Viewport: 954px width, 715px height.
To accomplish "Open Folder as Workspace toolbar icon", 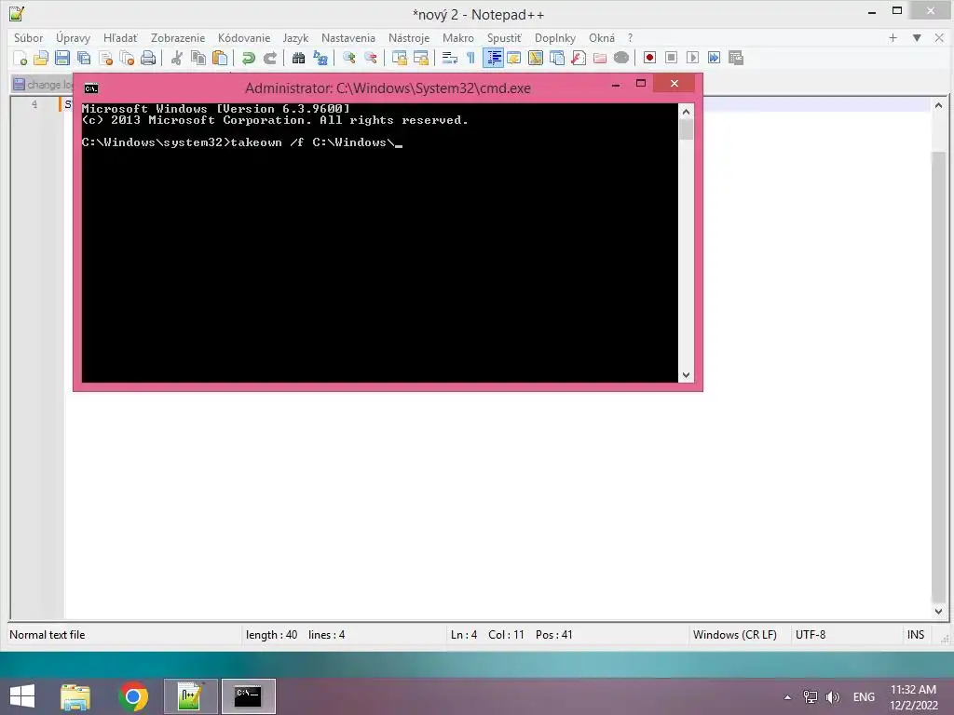I will tap(600, 58).
